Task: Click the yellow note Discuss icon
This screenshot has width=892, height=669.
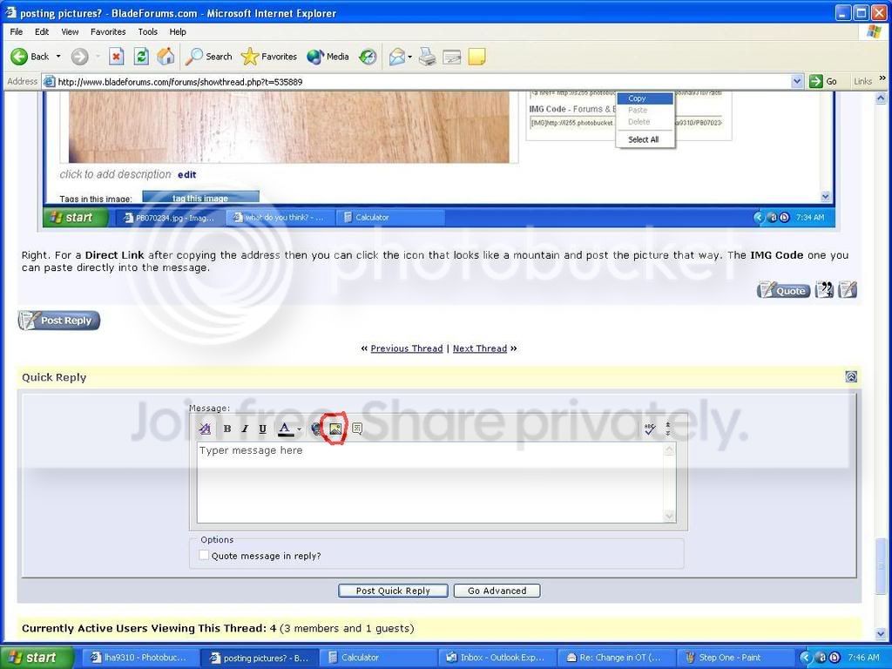Action: pyautogui.click(x=476, y=57)
